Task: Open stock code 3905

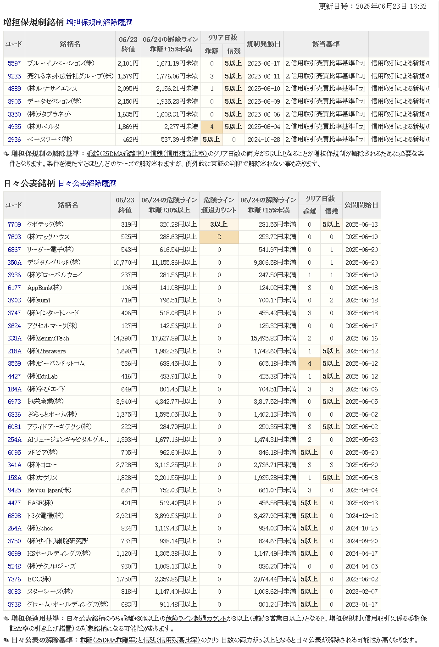Action: [14, 101]
